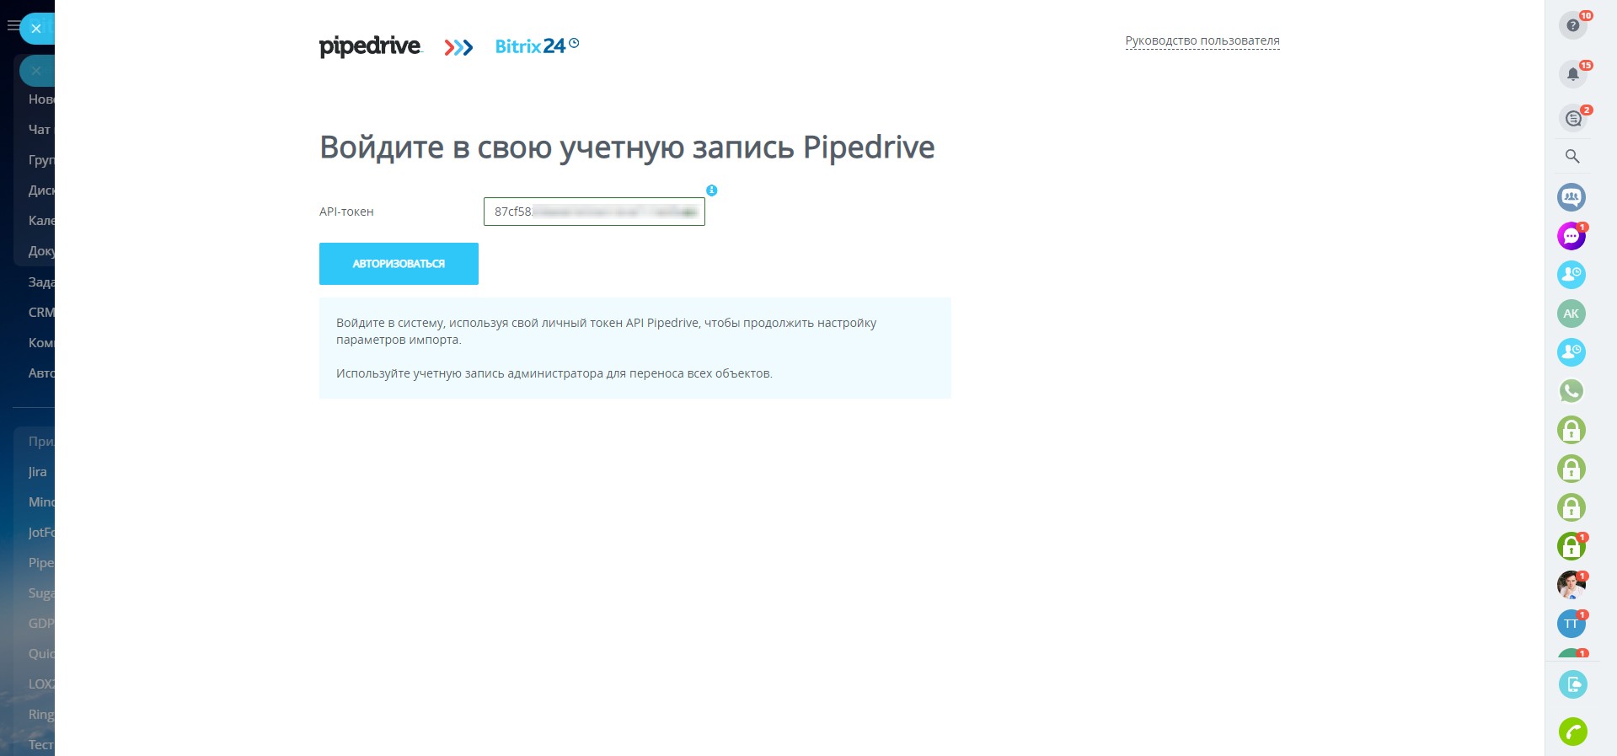The height and width of the screenshot is (756, 1617).
Task: Open the TT user avatar chat
Action: pyautogui.click(x=1571, y=624)
